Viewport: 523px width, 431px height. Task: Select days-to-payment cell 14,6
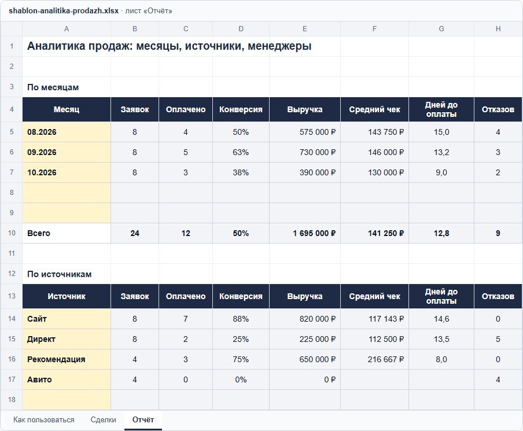[441, 319]
